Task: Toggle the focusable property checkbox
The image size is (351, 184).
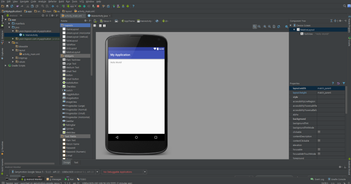Action: [x=319, y=149]
